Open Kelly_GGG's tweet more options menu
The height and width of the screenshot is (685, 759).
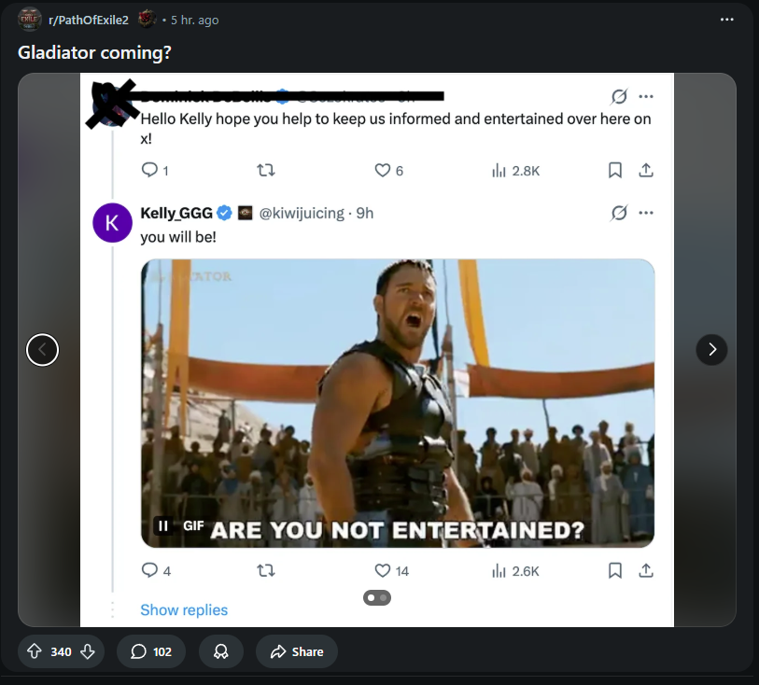tap(646, 213)
